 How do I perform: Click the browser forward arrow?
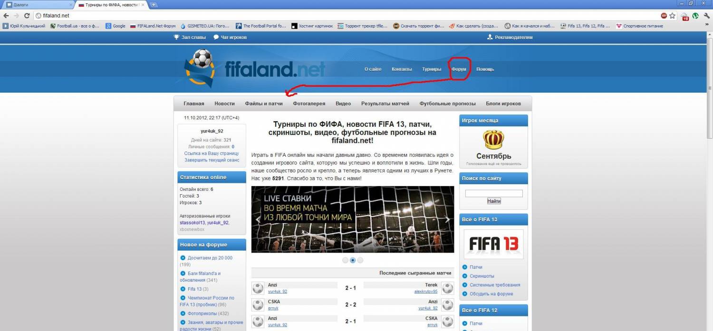(16, 16)
